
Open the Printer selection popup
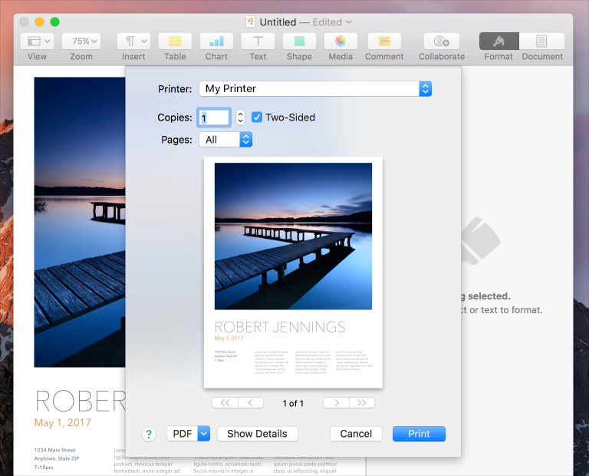tap(315, 89)
